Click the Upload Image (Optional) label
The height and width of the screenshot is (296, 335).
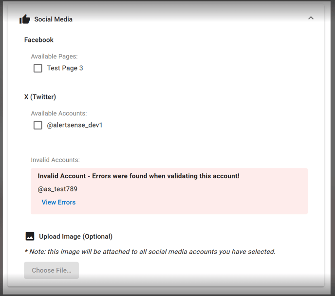coord(75,237)
